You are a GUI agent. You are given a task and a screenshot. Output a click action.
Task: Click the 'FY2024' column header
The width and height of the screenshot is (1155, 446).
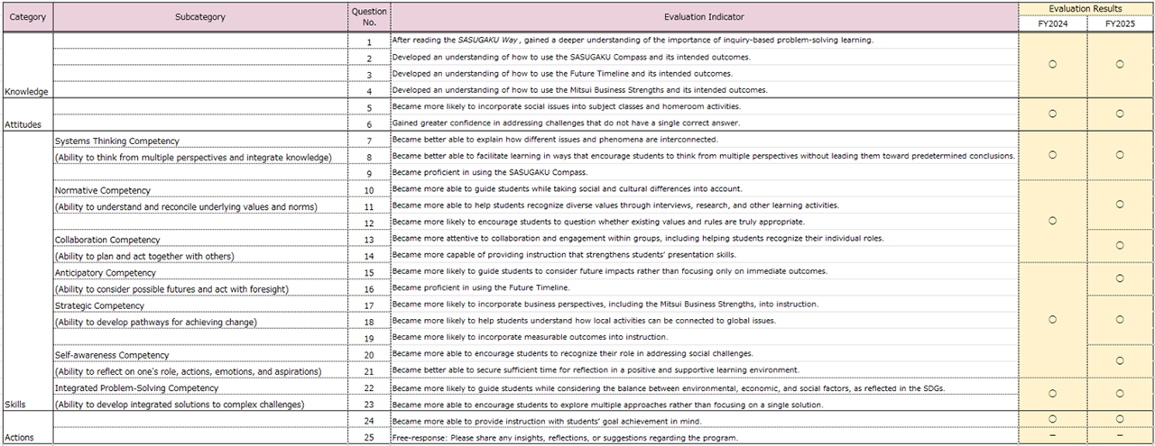point(1052,25)
